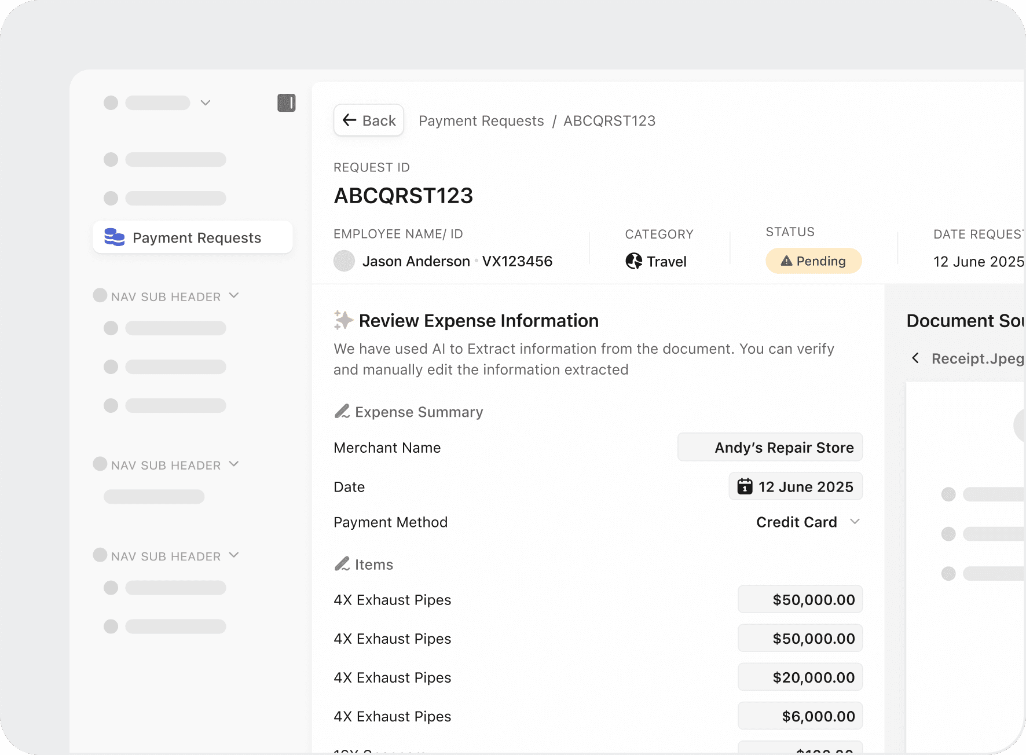Click the Travel category label
This screenshot has height=755, width=1026.
[x=666, y=262]
